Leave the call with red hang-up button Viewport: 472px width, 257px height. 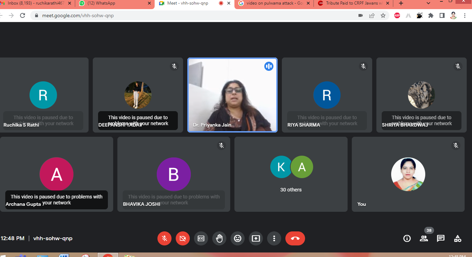click(295, 238)
